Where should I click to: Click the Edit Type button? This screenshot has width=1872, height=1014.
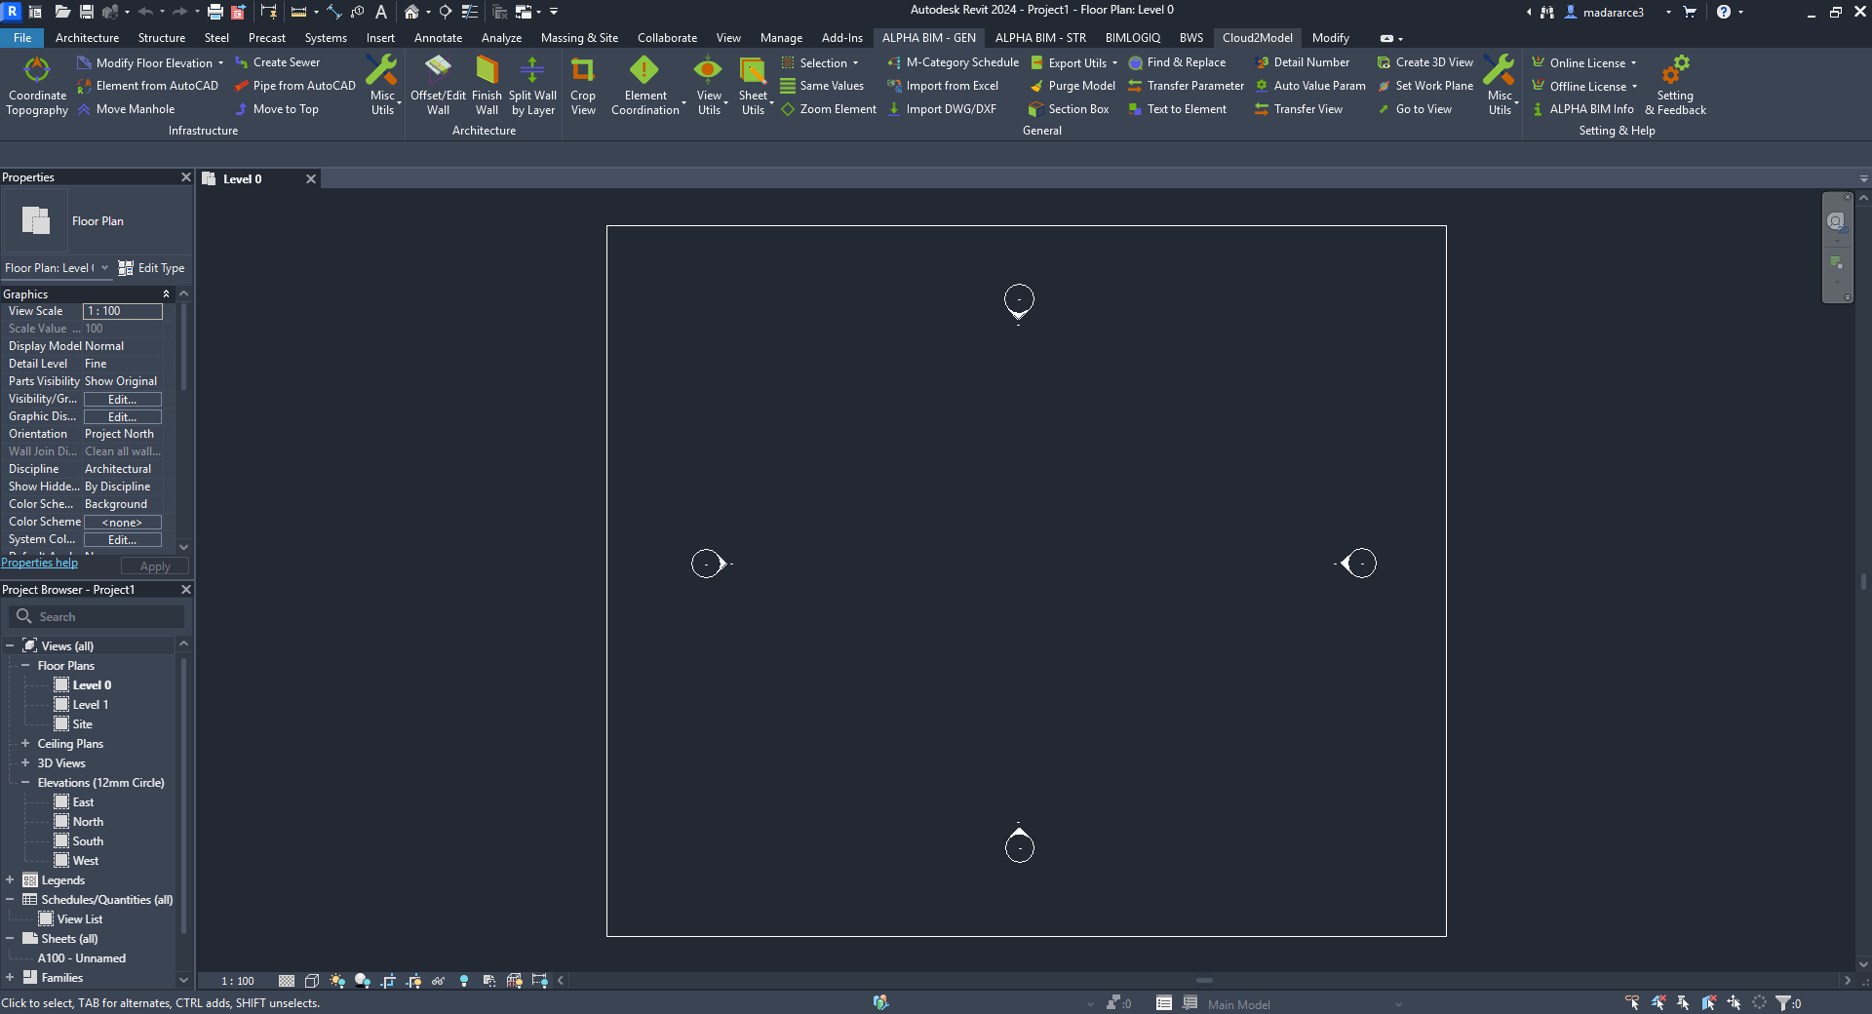151,268
